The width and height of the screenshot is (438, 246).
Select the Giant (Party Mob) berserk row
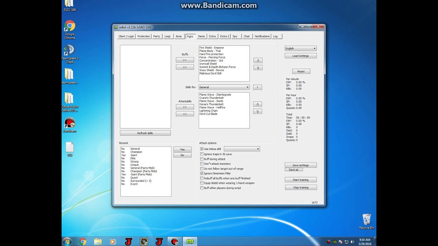[x=141, y=175]
